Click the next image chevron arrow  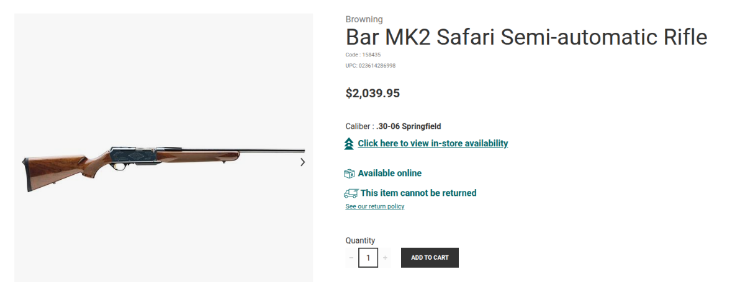(x=303, y=162)
